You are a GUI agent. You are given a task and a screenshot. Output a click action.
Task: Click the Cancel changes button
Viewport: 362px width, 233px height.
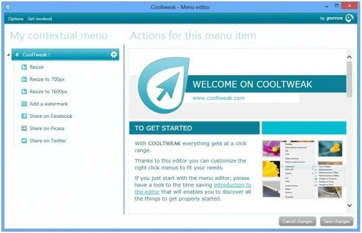click(297, 221)
